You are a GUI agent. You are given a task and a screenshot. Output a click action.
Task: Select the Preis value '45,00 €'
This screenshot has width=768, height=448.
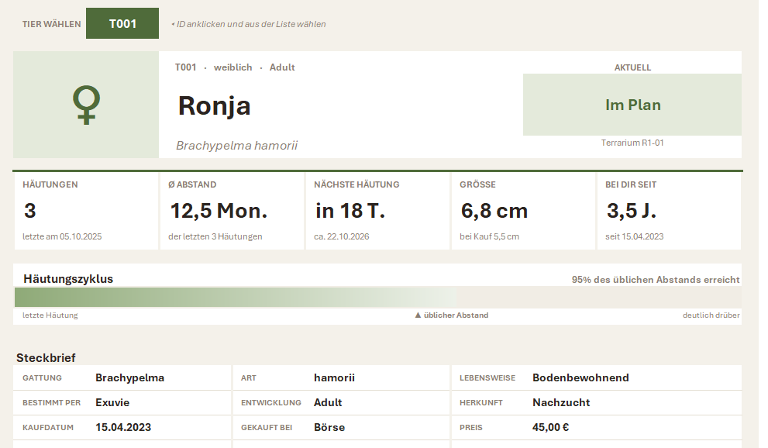[x=550, y=427]
